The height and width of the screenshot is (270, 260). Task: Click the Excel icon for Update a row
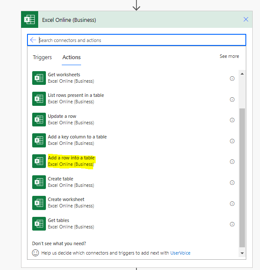pyautogui.click(x=39, y=120)
